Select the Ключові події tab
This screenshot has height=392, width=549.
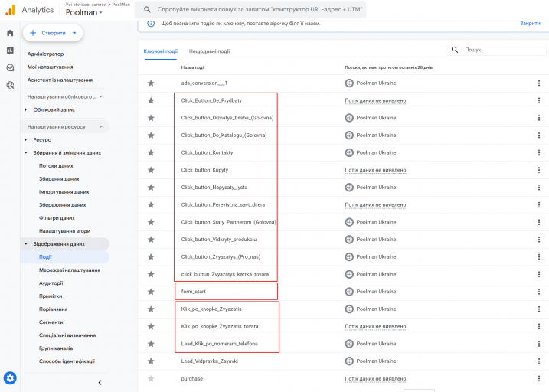[160, 51]
